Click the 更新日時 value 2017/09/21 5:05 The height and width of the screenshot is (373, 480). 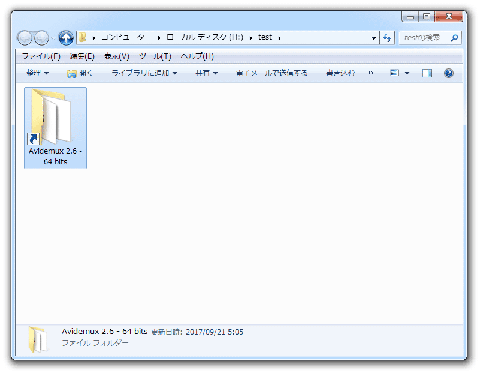pos(215,332)
